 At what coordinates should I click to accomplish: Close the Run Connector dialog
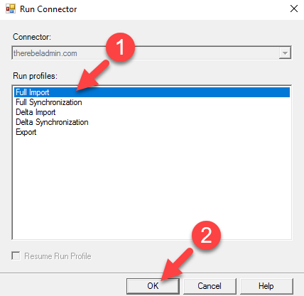(x=294, y=9)
